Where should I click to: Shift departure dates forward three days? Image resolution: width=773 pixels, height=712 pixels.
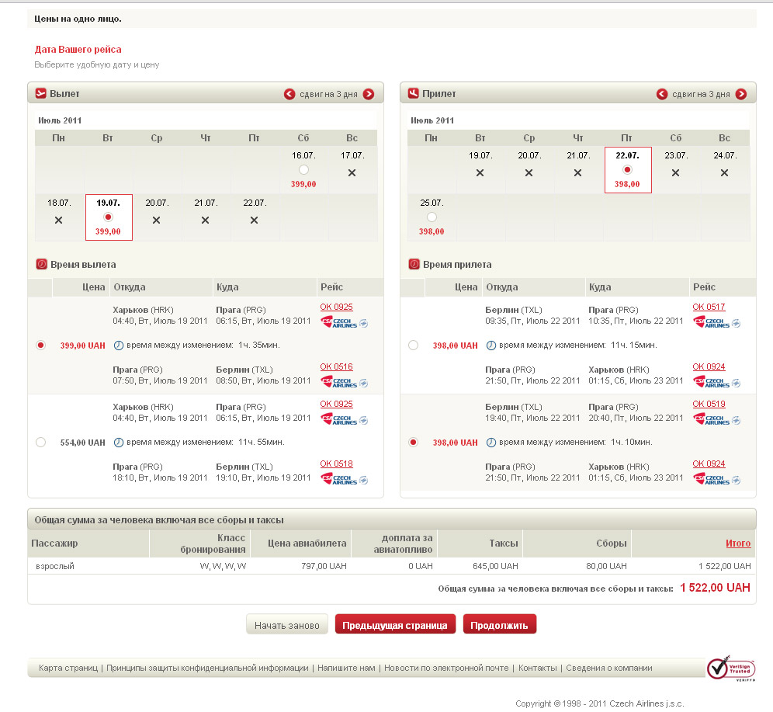[369, 94]
